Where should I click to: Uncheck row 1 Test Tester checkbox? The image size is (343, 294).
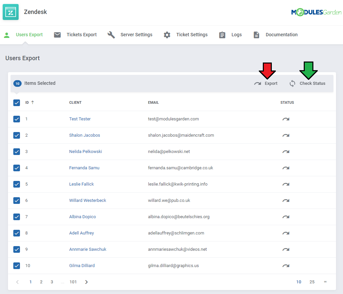click(17, 119)
